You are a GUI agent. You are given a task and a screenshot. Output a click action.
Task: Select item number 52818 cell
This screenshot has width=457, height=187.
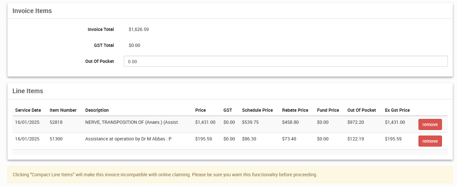(x=56, y=122)
